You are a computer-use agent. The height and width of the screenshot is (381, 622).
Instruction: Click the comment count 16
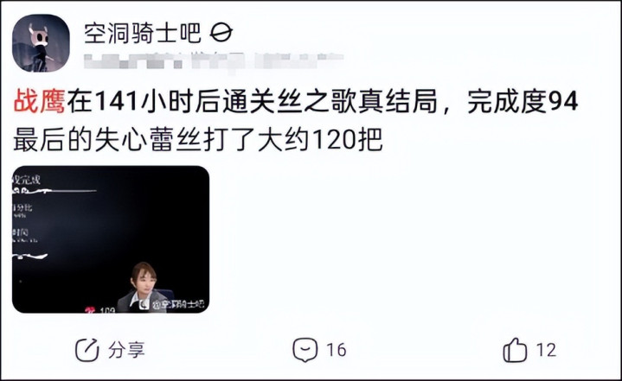point(337,350)
